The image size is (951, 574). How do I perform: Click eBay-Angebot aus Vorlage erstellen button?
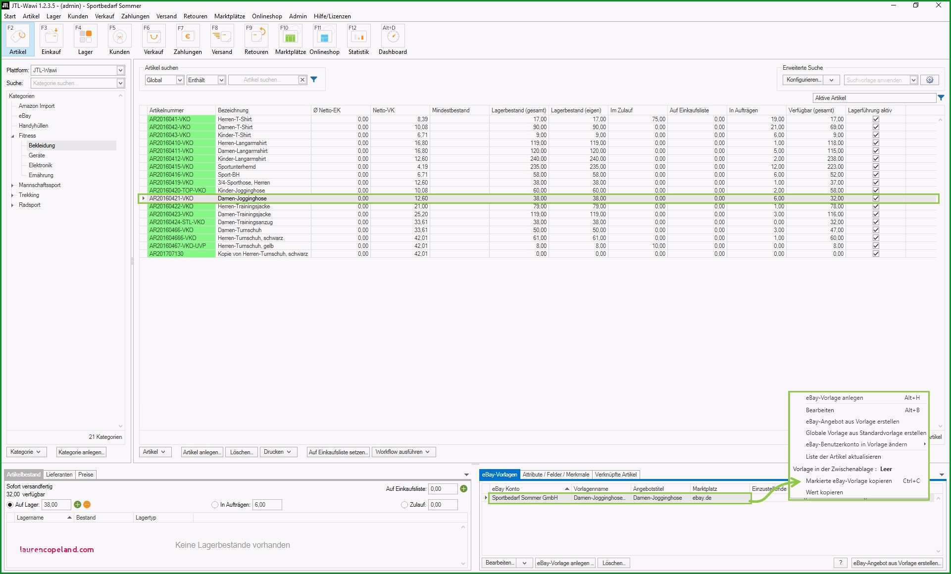[x=897, y=563]
